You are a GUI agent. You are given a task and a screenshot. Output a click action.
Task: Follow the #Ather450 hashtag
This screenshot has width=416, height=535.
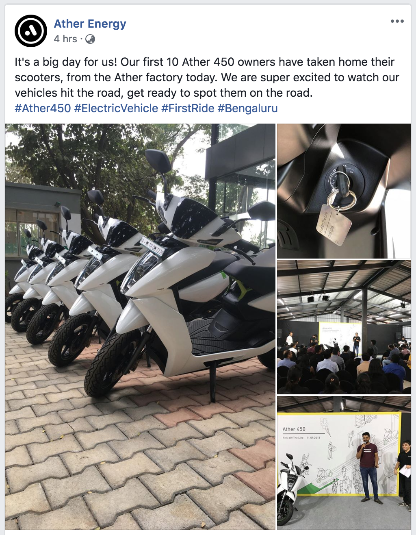pyautogui.click(x=43, y=109)
